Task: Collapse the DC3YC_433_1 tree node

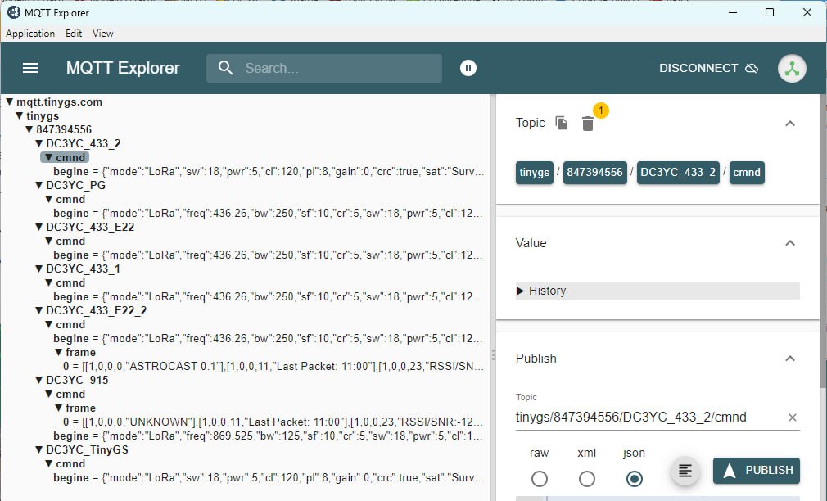Action: 39,269
